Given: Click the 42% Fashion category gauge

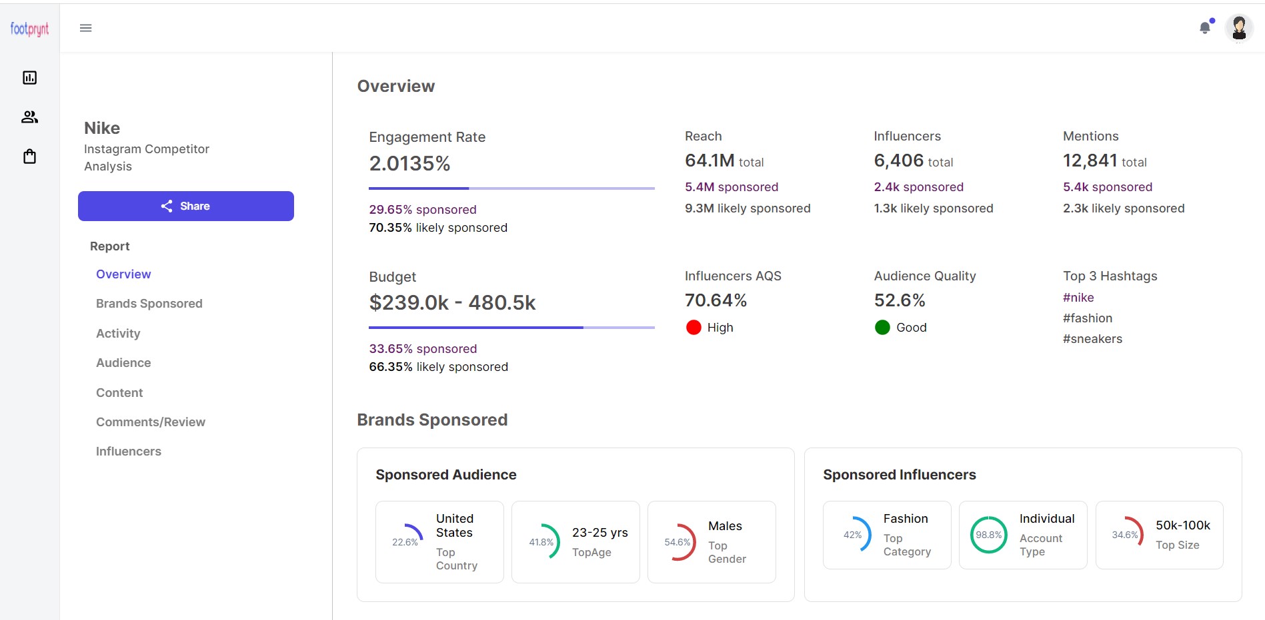Looking at the screenshot, I should coord(854,535).
